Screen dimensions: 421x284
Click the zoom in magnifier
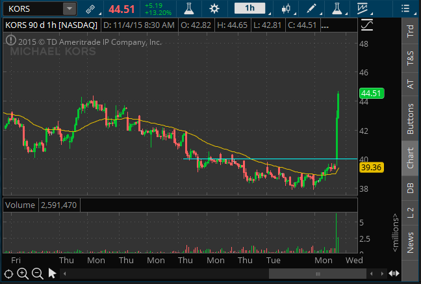tap(23, 274)
